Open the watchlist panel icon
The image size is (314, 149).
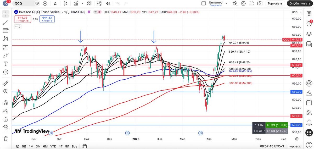tap(309, 14)
